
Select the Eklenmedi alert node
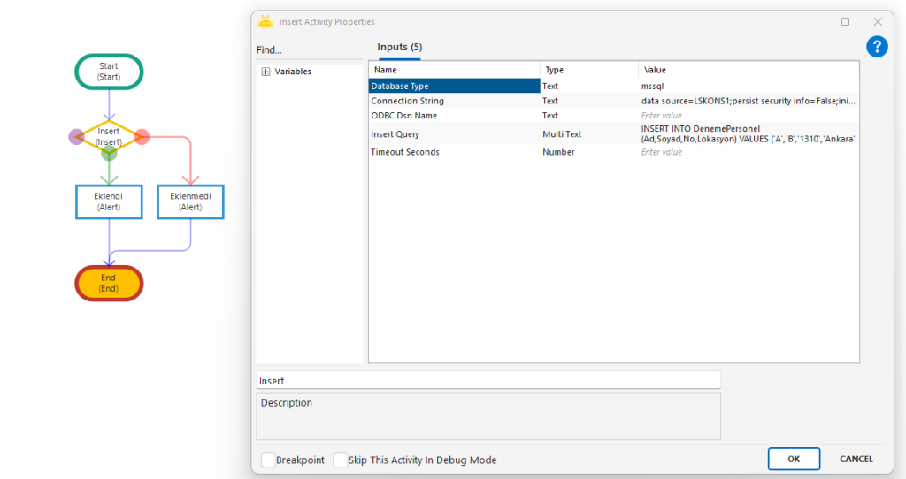(190, 201)
